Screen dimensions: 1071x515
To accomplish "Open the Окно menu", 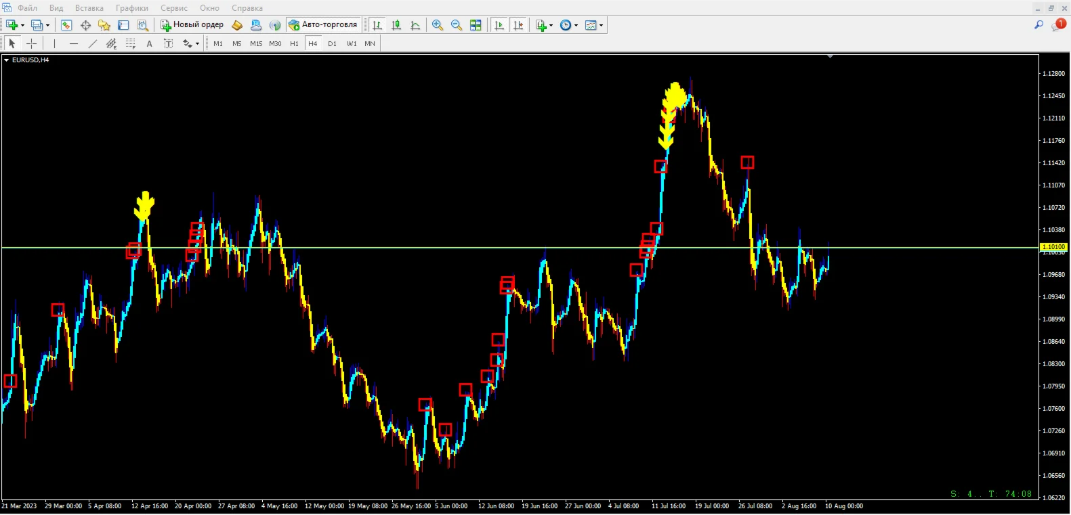I will (209, 8).
